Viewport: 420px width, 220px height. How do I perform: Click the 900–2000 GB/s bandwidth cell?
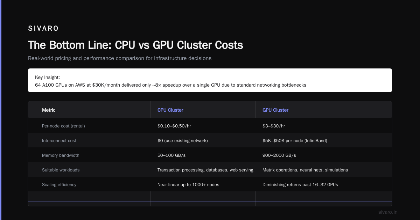coord(279,155)
